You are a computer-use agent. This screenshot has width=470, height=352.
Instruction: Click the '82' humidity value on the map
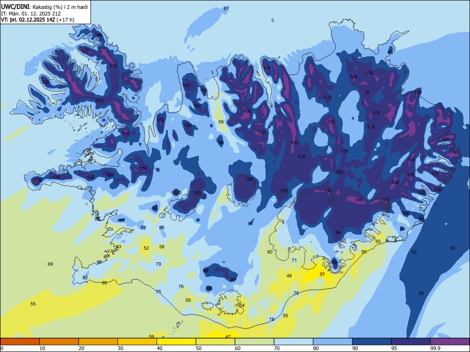coord(85,278)
